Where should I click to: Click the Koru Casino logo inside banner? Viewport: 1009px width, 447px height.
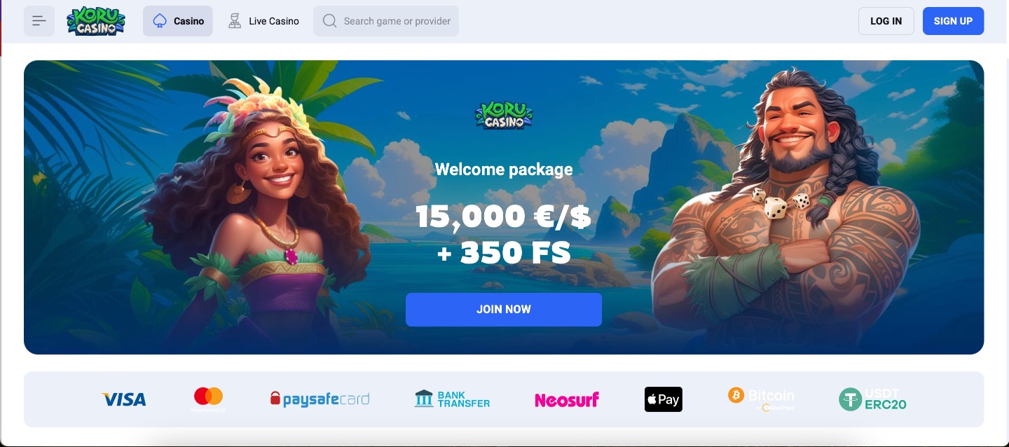pos(504,115)
